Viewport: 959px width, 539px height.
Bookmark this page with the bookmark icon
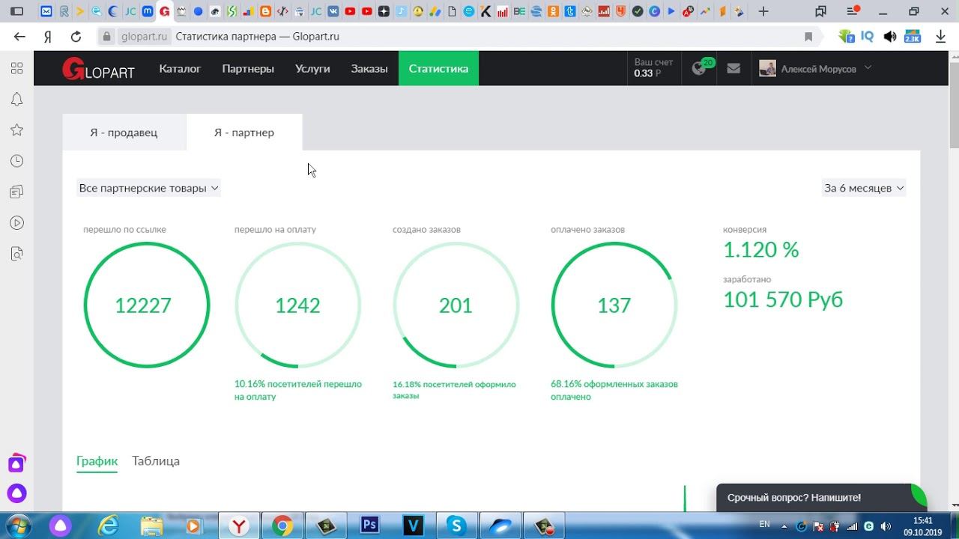(808, 36)
